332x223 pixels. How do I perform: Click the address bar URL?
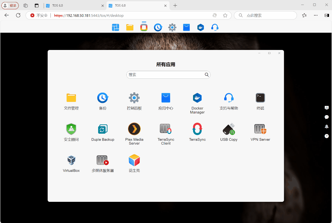[x=89, y=16]
